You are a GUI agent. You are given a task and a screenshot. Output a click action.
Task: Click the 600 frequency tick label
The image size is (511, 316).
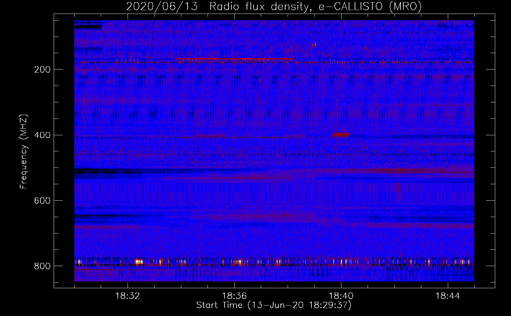tap(42, 201)
